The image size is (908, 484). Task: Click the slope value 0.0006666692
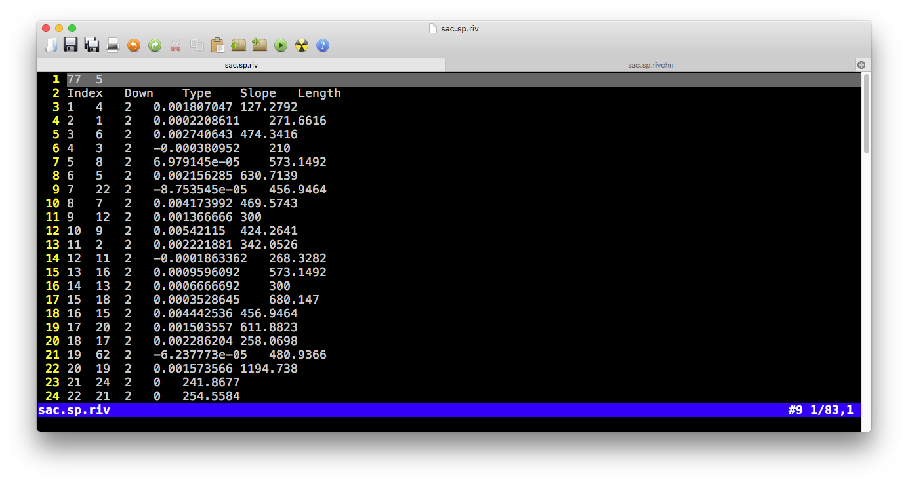tap(197, 286)
